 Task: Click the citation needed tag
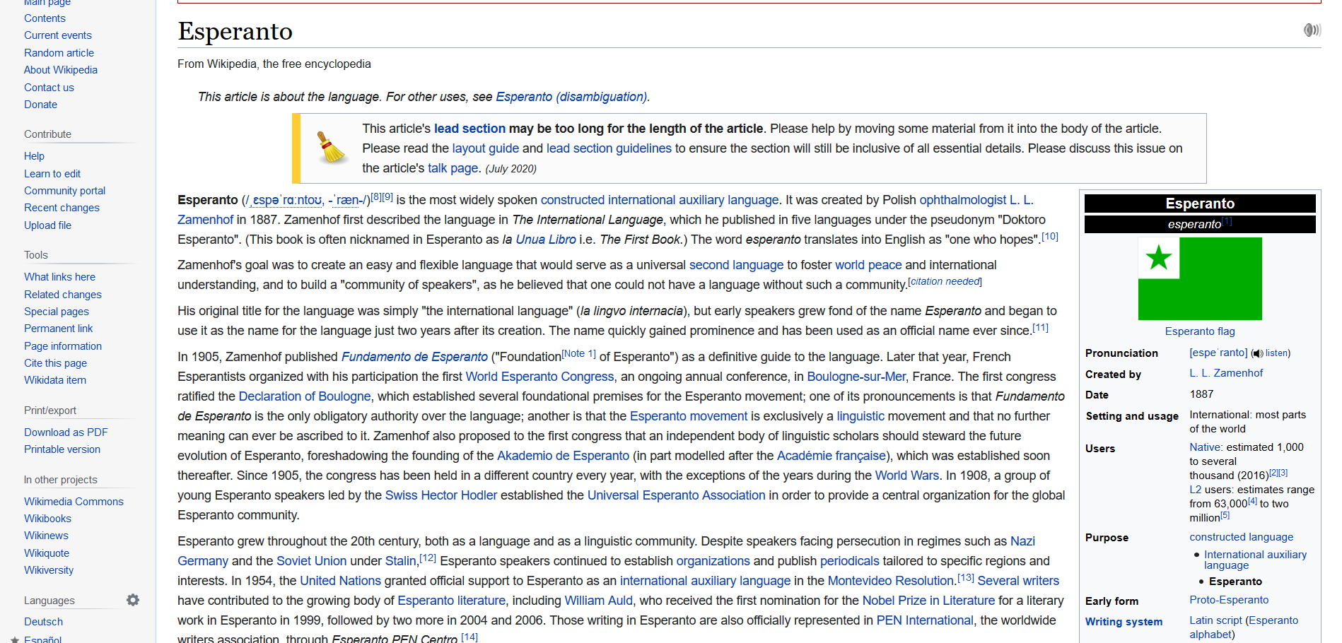coord(945,281)
